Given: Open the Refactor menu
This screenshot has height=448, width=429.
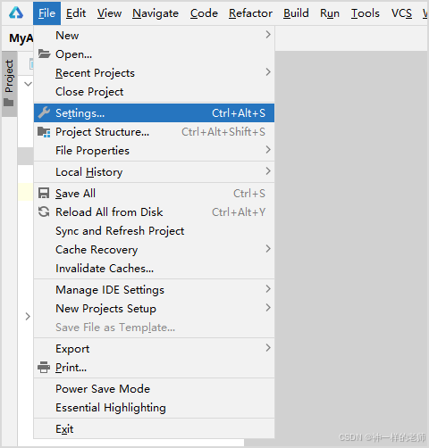Looking at the screenshot, I should click(250, 13).
